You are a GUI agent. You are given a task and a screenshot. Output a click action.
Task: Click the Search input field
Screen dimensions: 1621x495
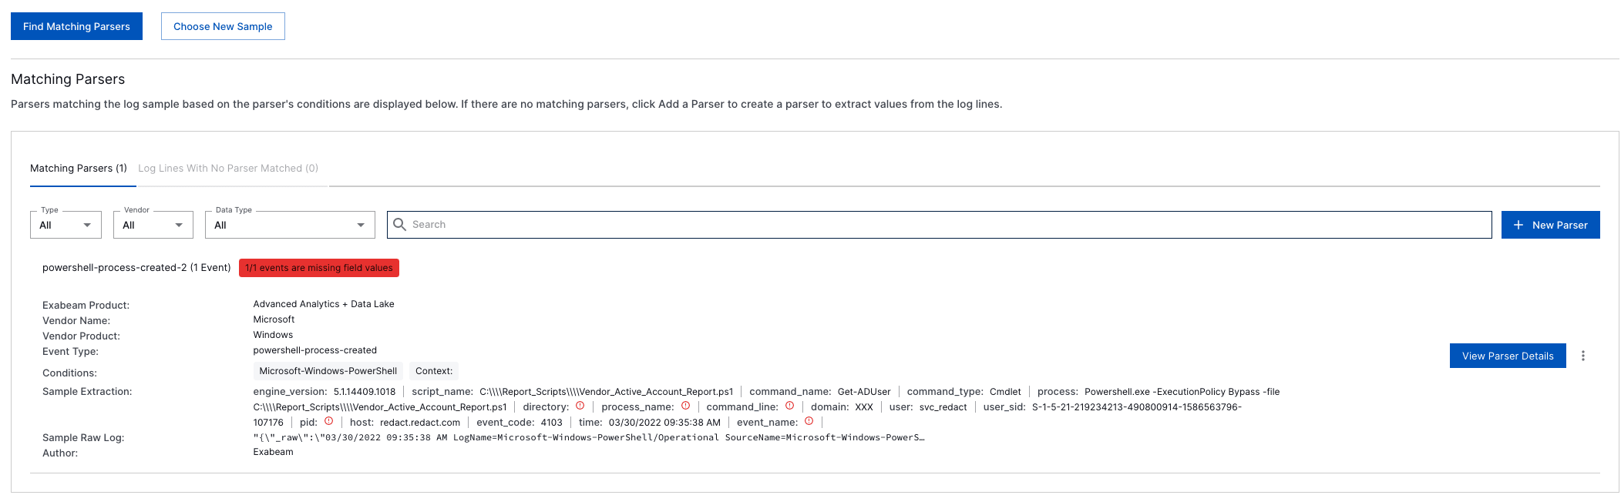pyautogui.click(x=694, y=224)
